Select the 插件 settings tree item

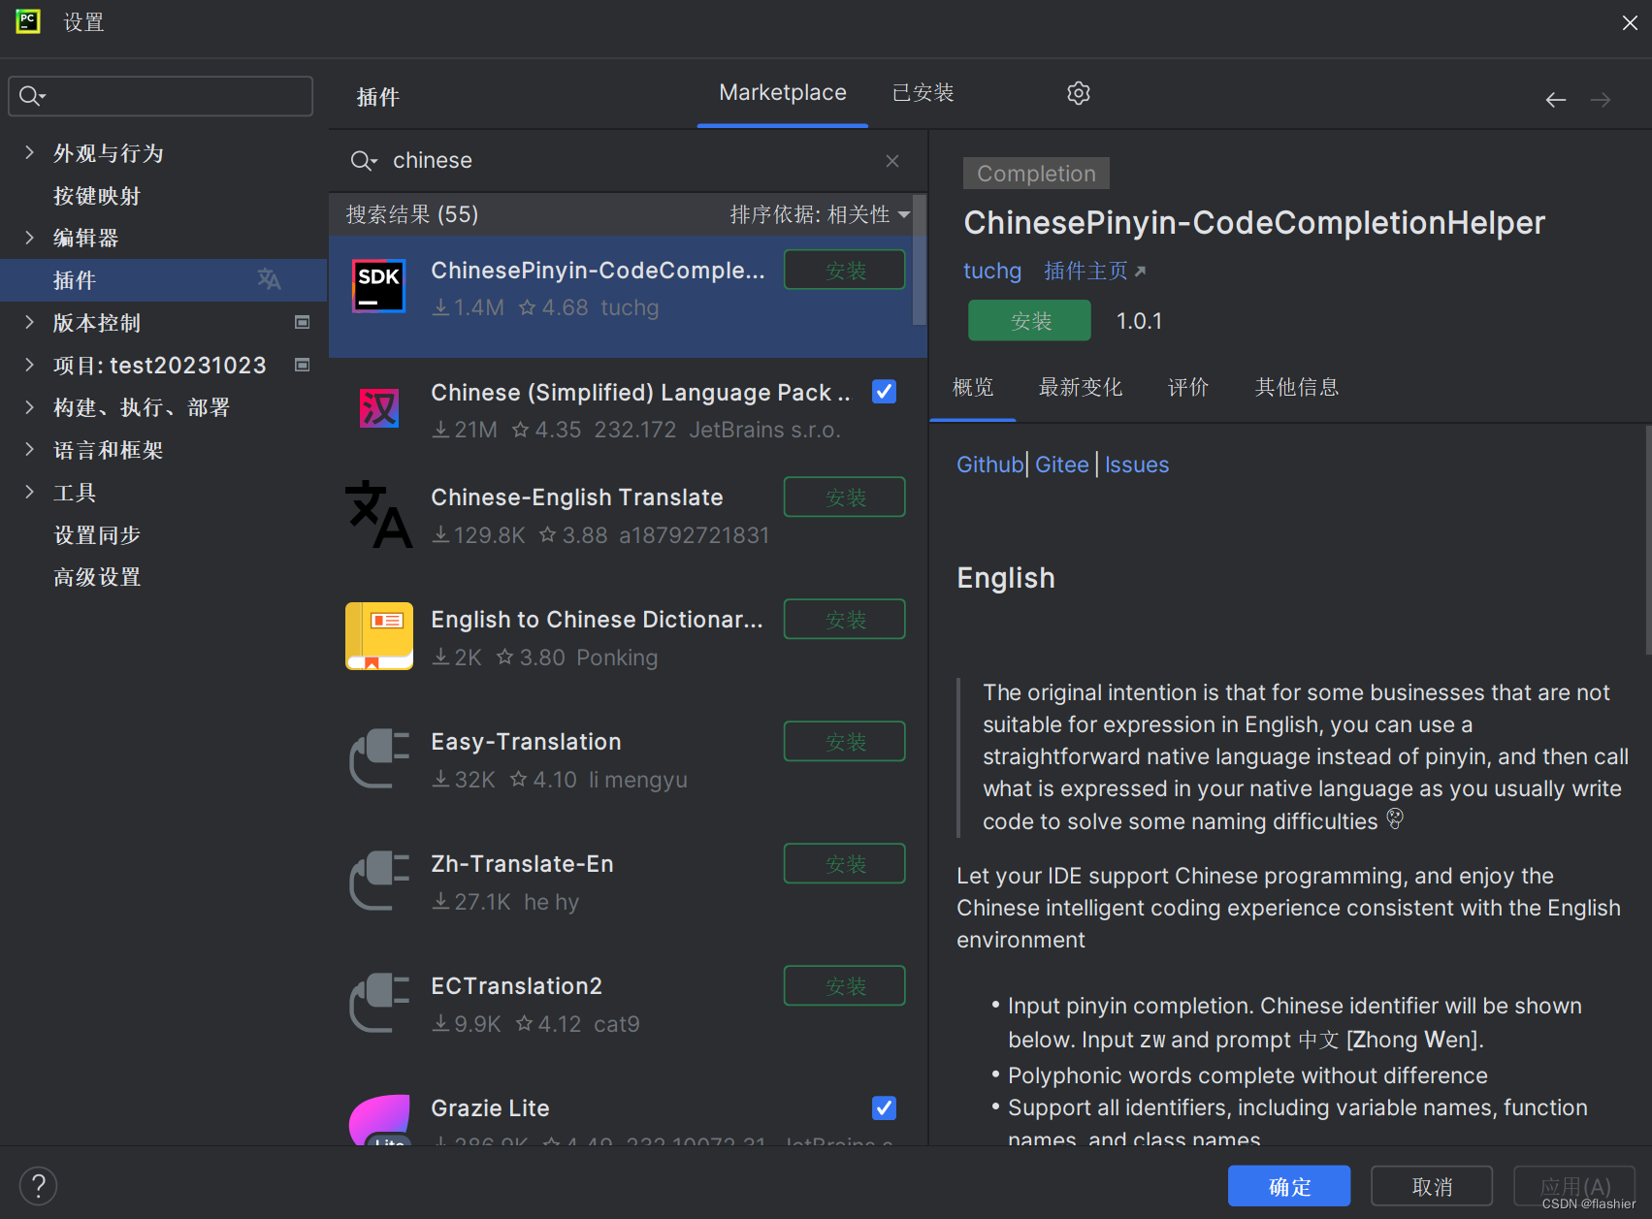point(163,279)
